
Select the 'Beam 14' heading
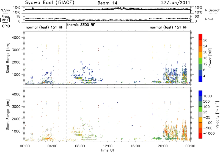click(x=107, y=3)
